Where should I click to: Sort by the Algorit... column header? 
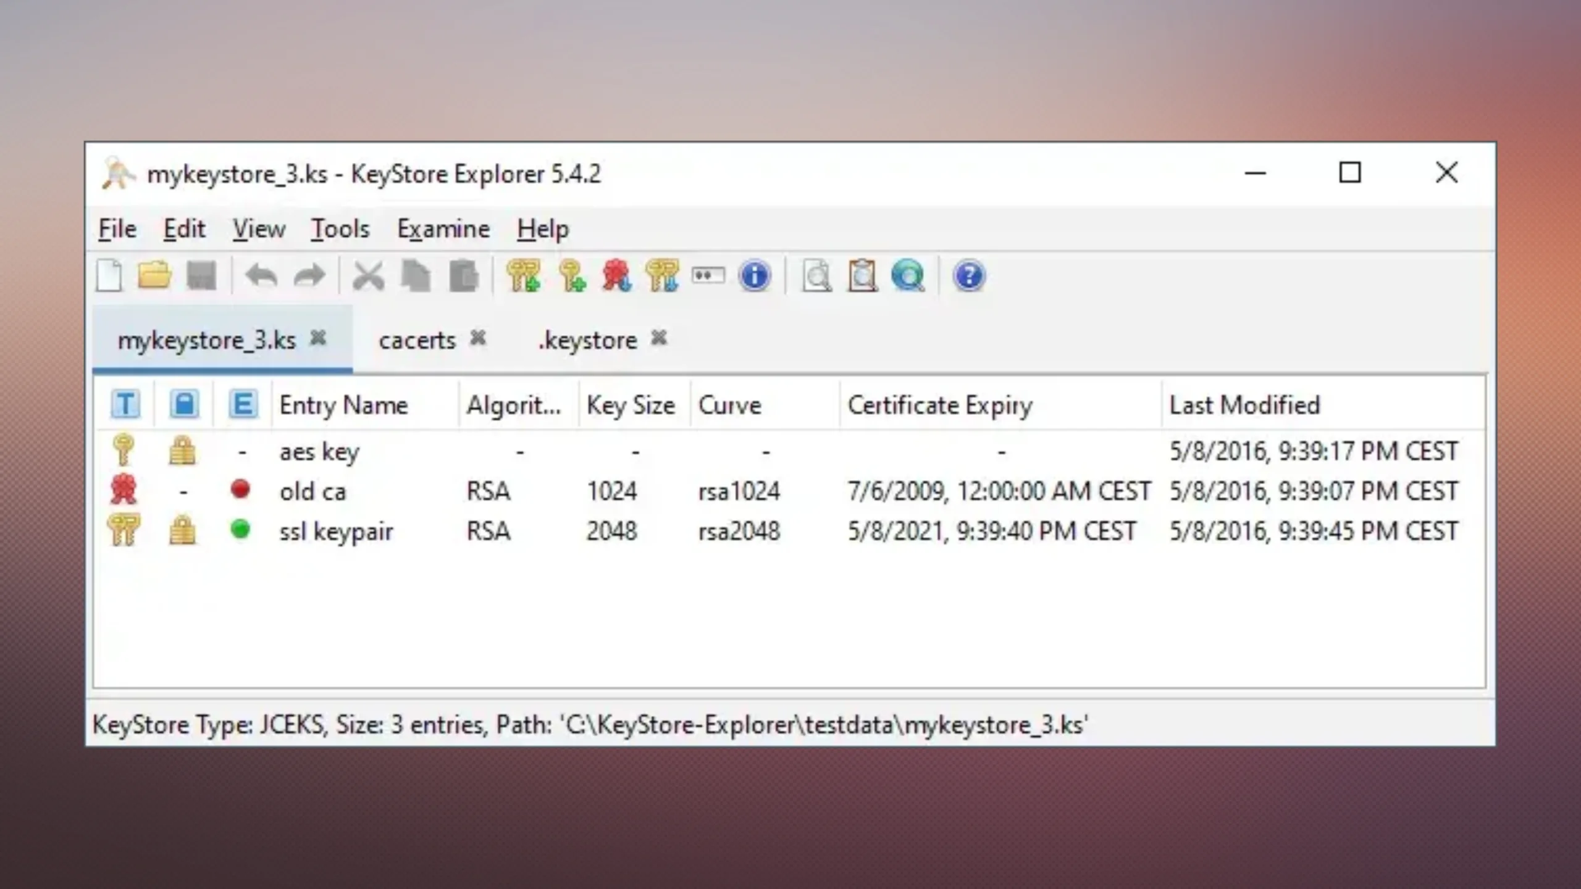point(519,405)
